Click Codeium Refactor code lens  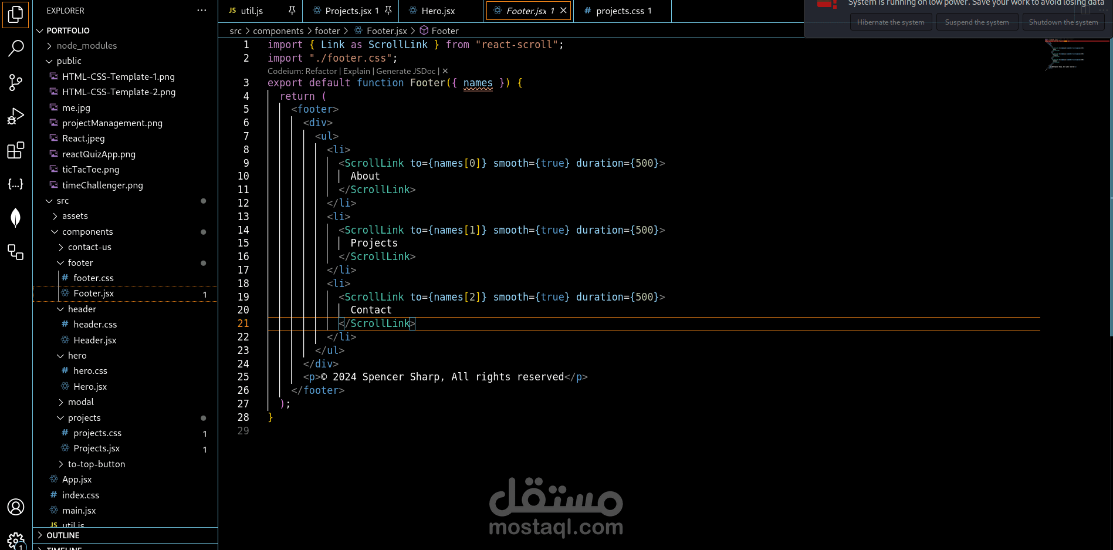[321, 71]
